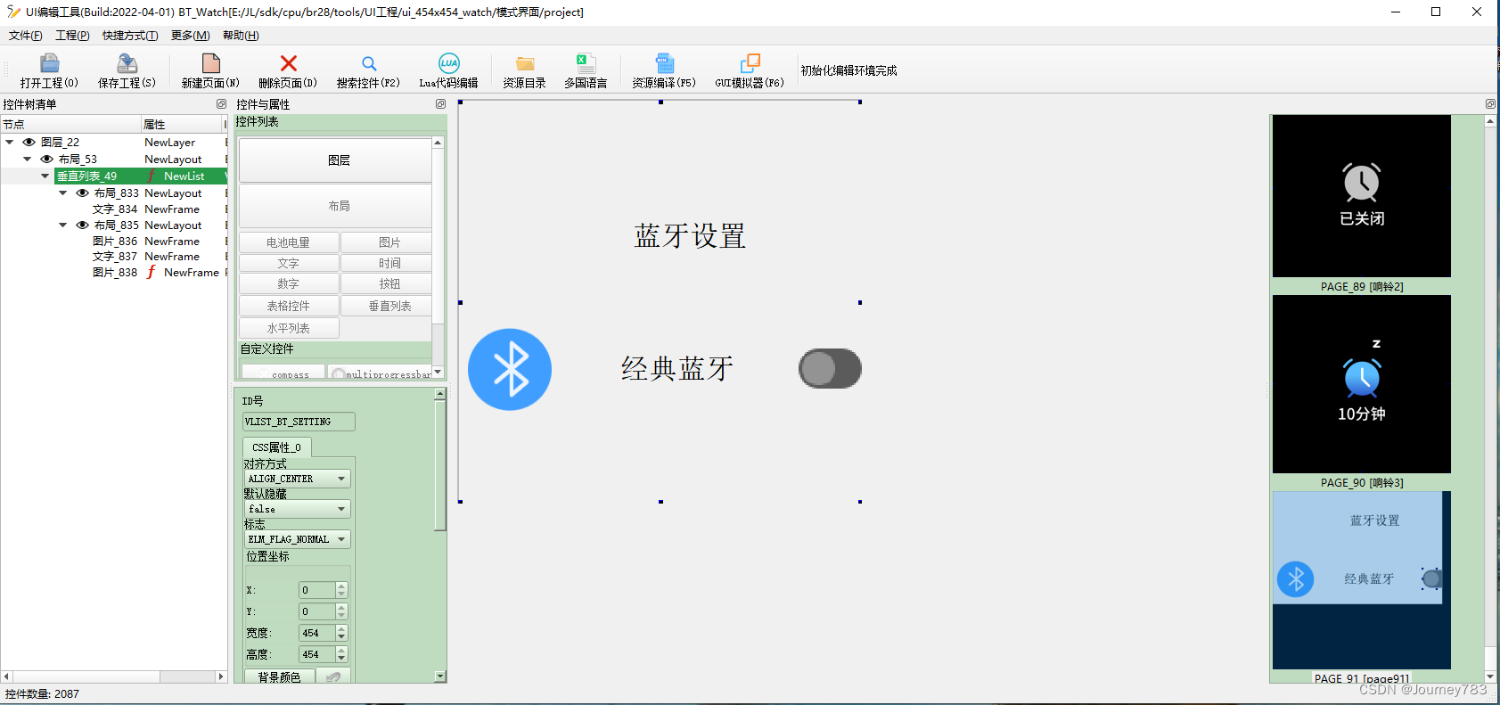This screenshot has height=705, width=1500.
Task: Toggle visibility of 布局_53
Action: [47, 160]
